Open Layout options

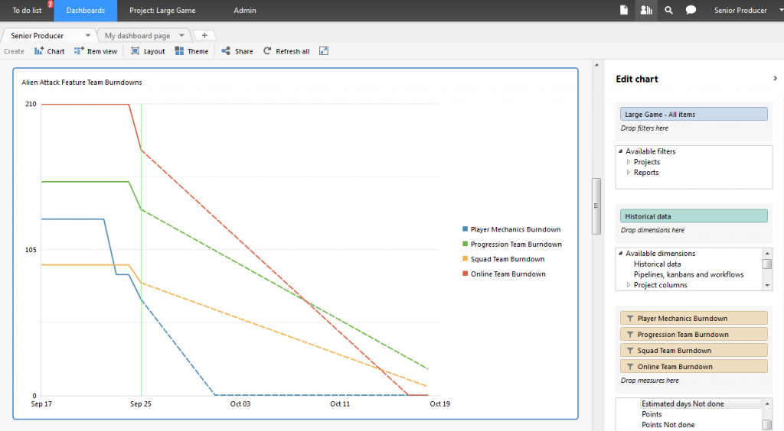148,51
